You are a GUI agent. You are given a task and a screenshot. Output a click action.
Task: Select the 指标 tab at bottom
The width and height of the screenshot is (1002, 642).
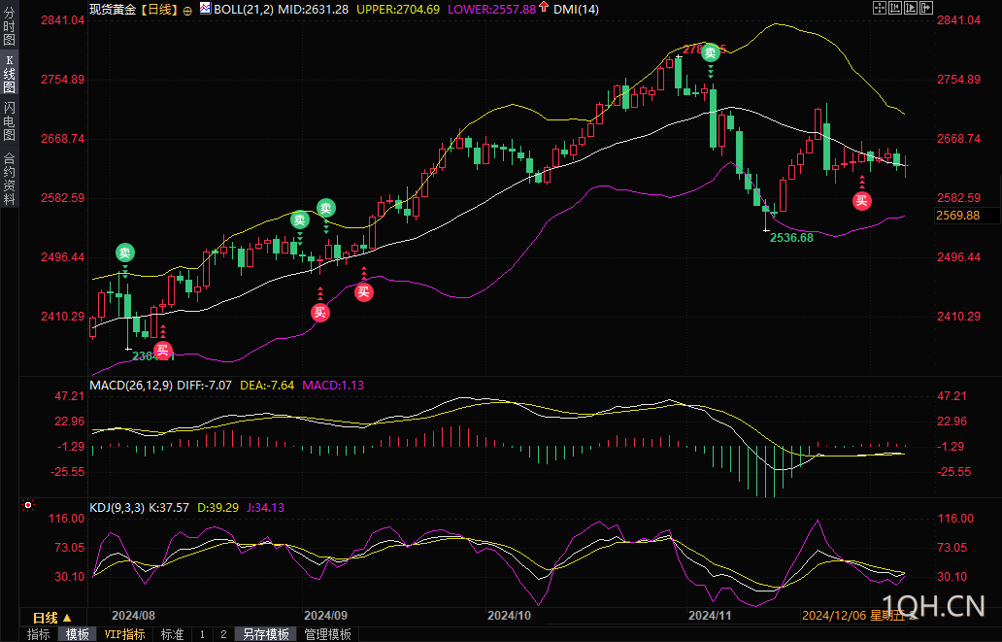tap(39, 634)
